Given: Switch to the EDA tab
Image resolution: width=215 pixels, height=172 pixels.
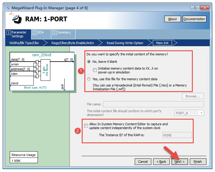Looking at the screenshot, I should click(41, 34).
